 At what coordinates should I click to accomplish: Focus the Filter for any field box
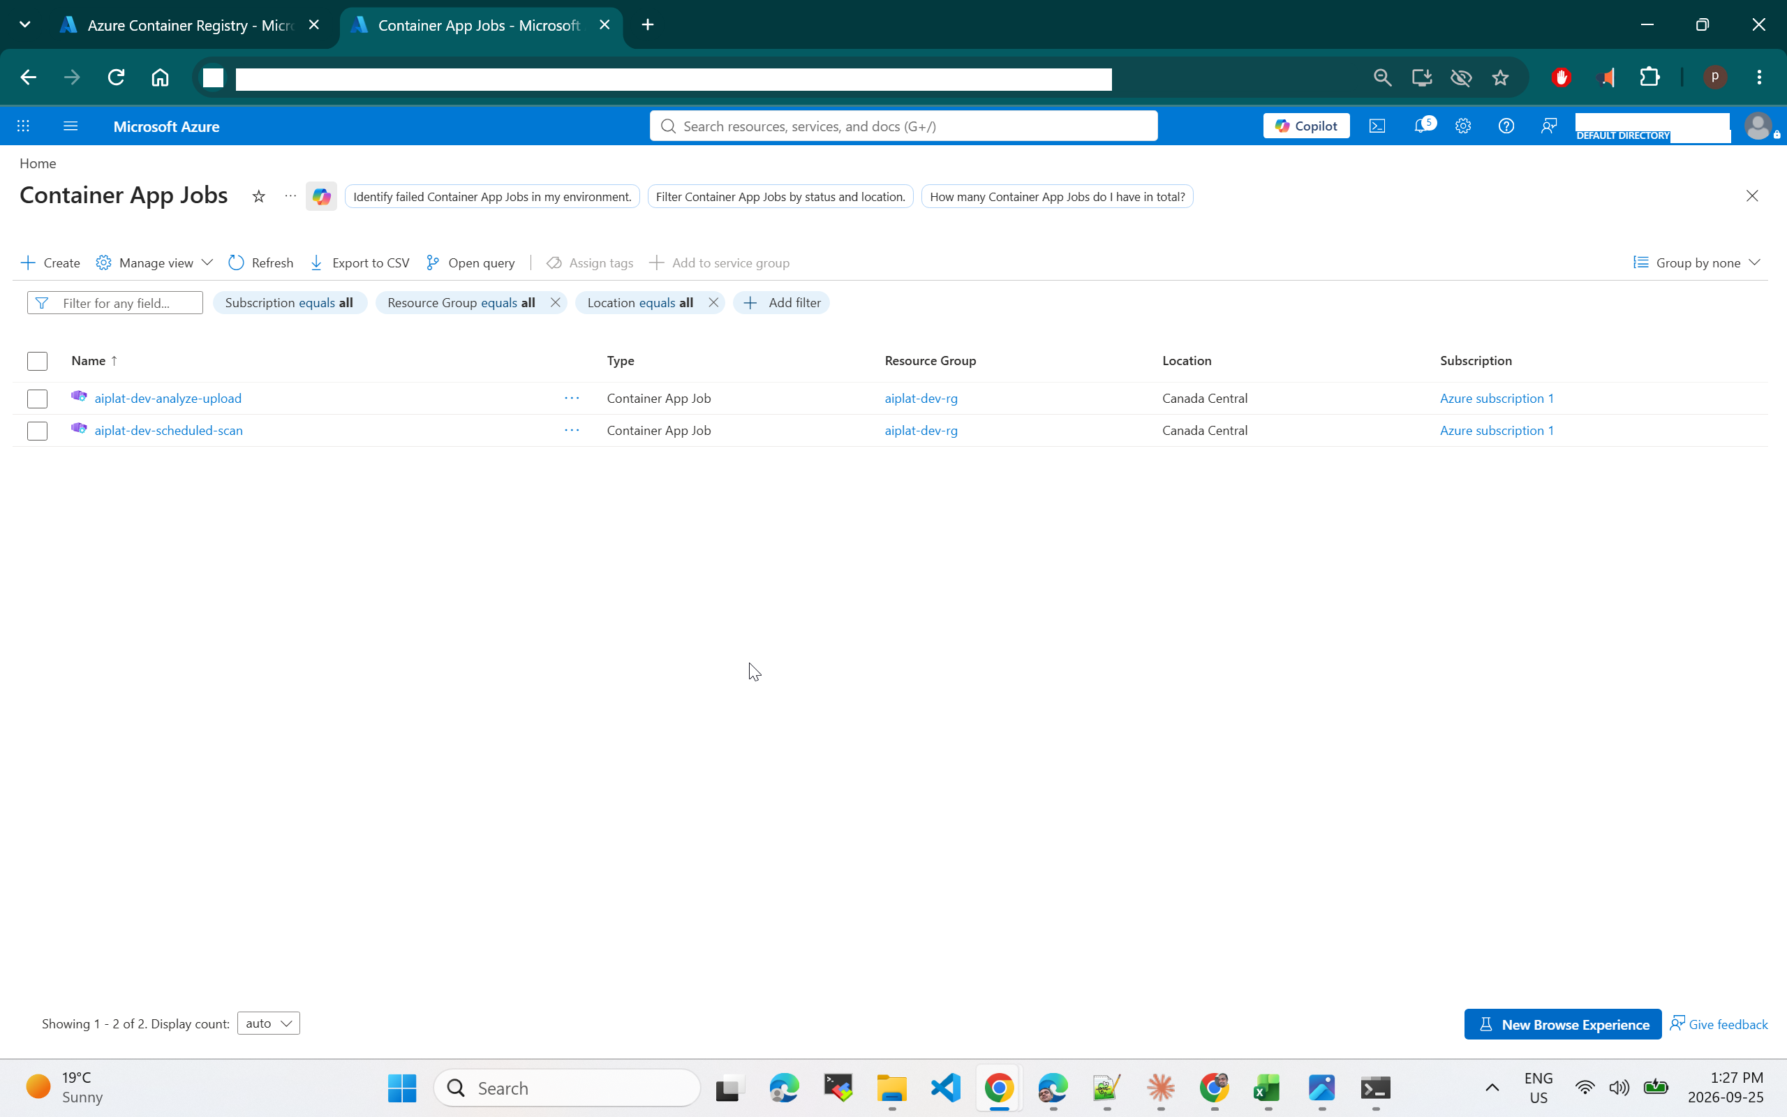115,303
